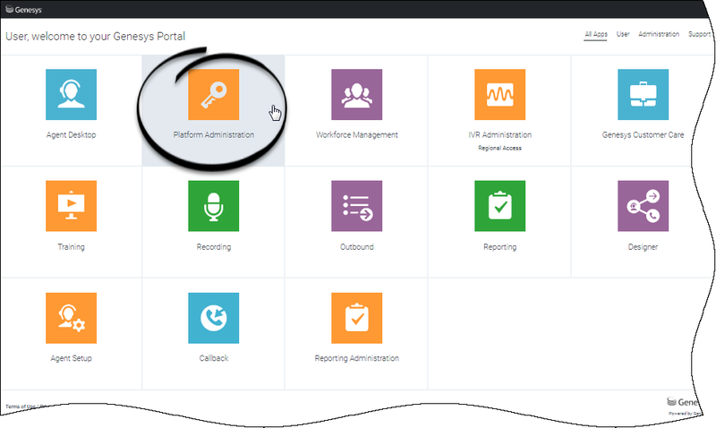Click the Workforce Management text label
Image resolution: width=716 pixels, height=428 pixels.
(356, 135)
